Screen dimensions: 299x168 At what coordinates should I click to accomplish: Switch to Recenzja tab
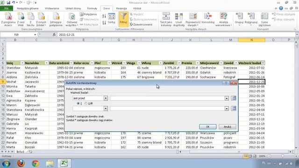(121, 8)
